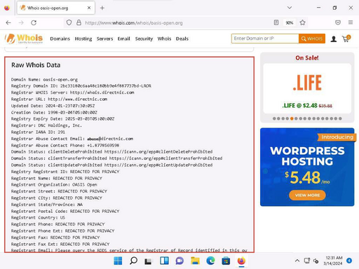The image size is (359, 269).
Task: Select the highlighted orange carousel dot
Action: [x=292, y=118]
